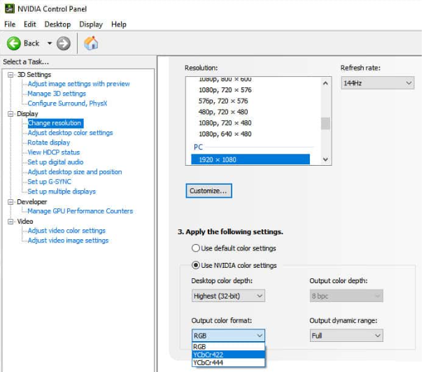This screenshot has height=372, width=433.
Task: Collapse the Display tree node
Action: click(x=10, y=114)
